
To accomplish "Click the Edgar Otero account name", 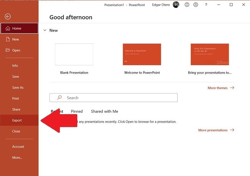I will (161, 5).
